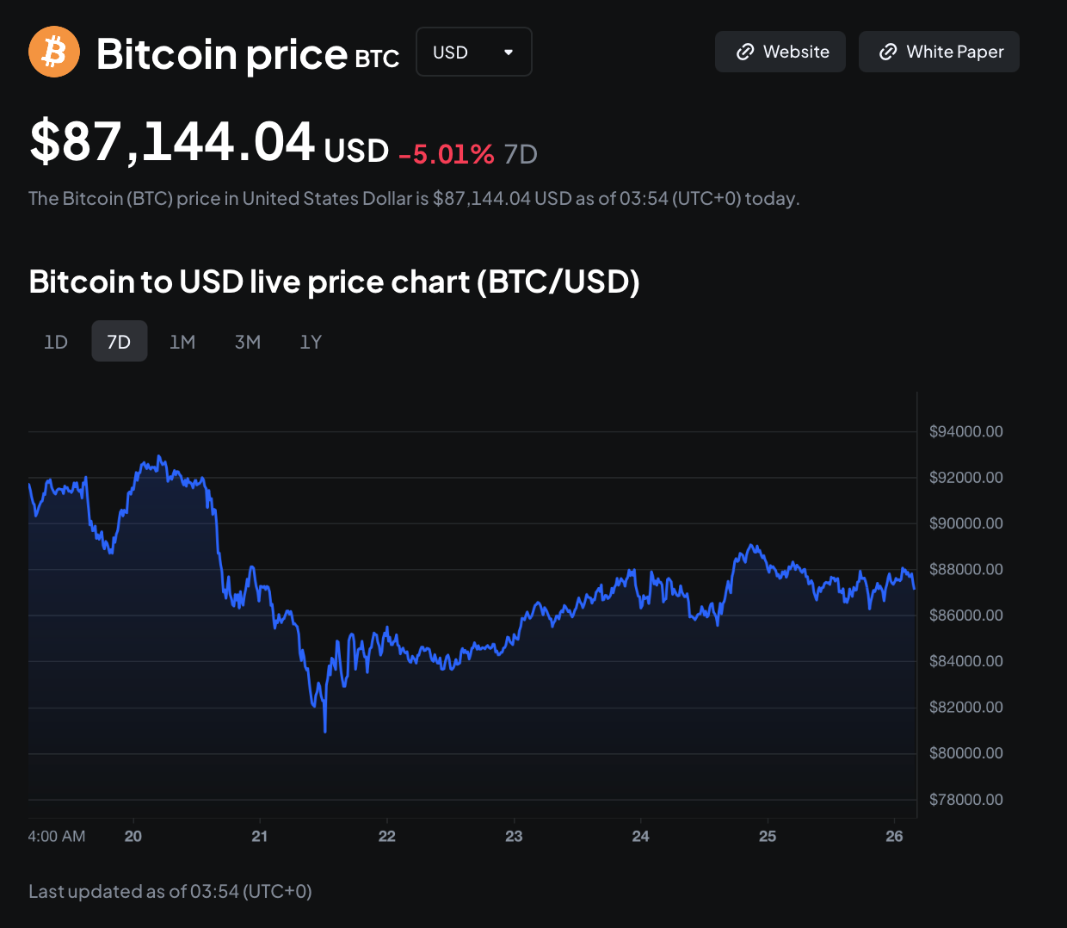Show the 1M price chart
This screenshot has width=1067, height=928.
pos(182,342)
